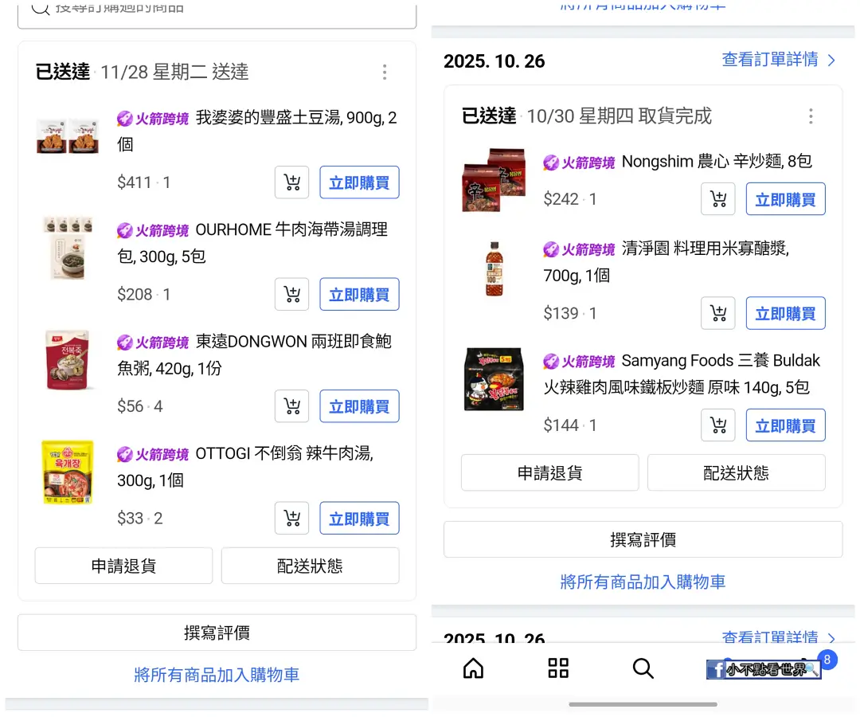Open the bottom search icon
The image size is (860, 717).
[643, 668]
